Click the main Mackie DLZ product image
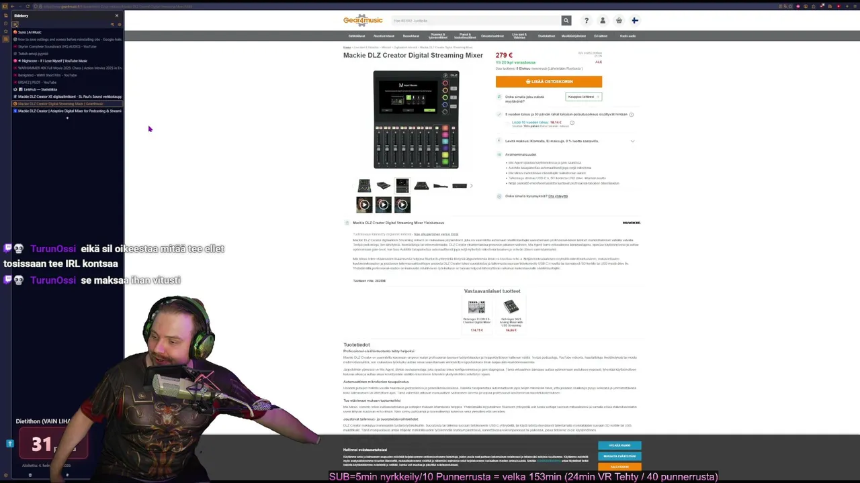 pyautogui.click(x=416, y=119)
